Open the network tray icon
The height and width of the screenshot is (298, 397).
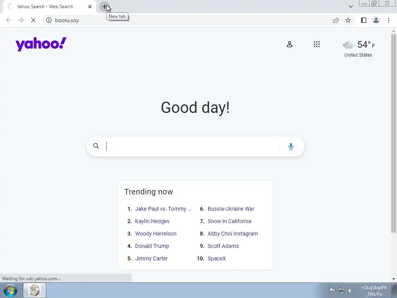(x=342, y=291)
